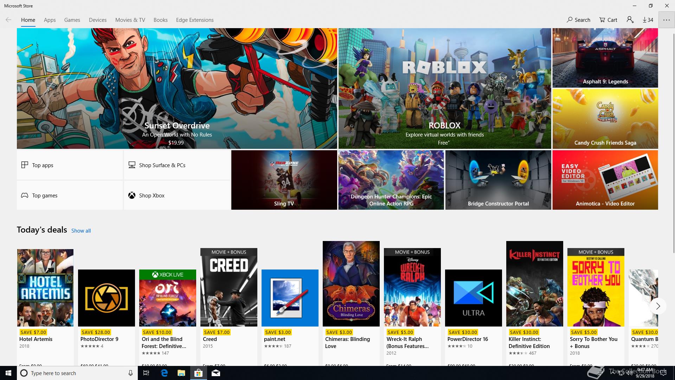Click Show all next to Today's deals
This screenshot has height=380, width=675.
(81, 230)
